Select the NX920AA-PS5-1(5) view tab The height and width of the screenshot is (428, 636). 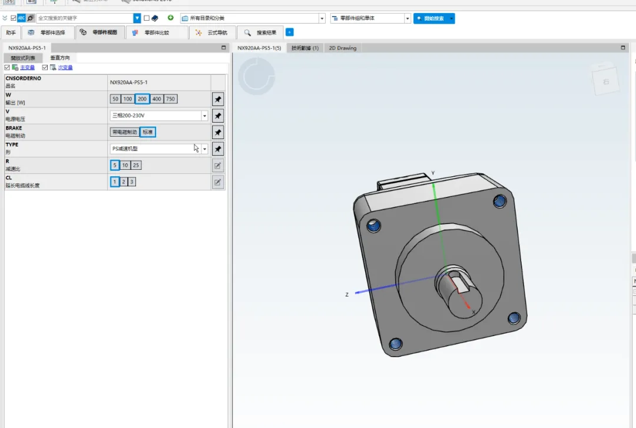[259, 48]
